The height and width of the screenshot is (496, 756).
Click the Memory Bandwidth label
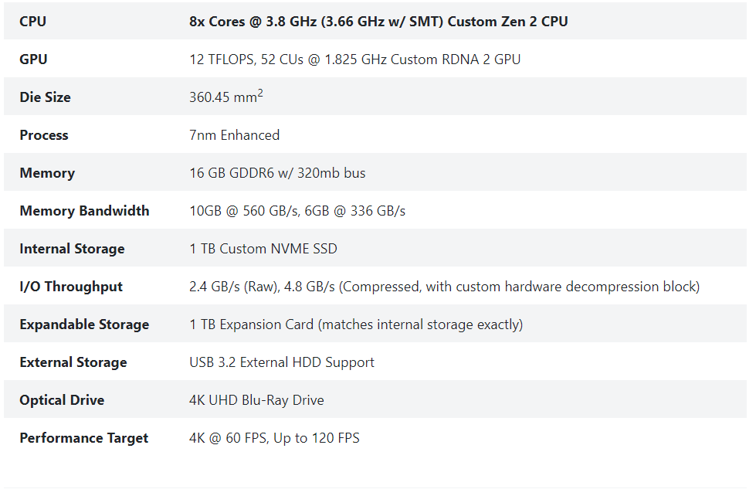pyautogui.click(x=84, y=211)
